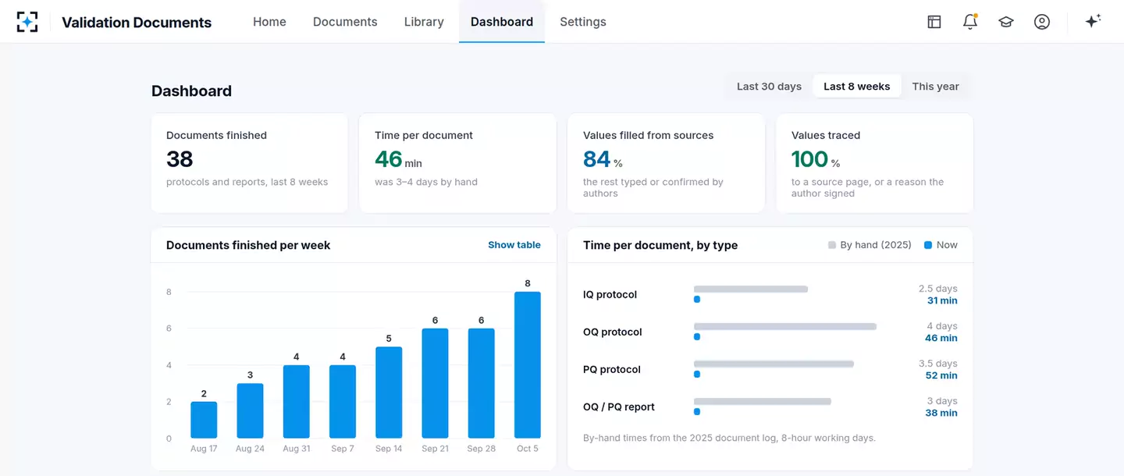Open the user account profile icon

pyautogui.click(x=1042, y=22)
